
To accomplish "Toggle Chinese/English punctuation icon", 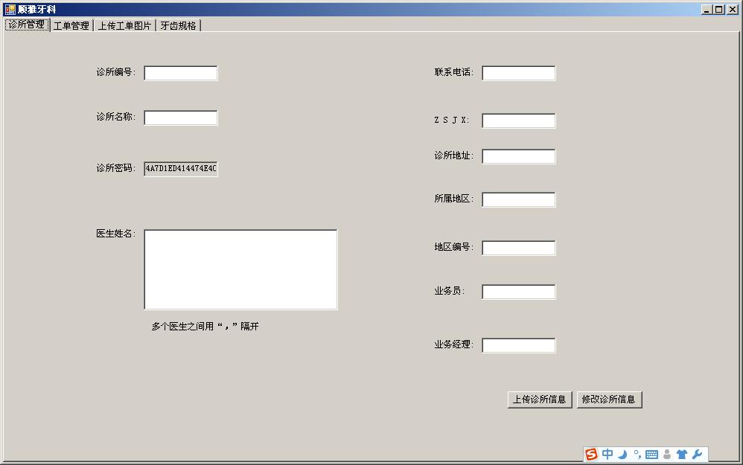I will [637, 453].
